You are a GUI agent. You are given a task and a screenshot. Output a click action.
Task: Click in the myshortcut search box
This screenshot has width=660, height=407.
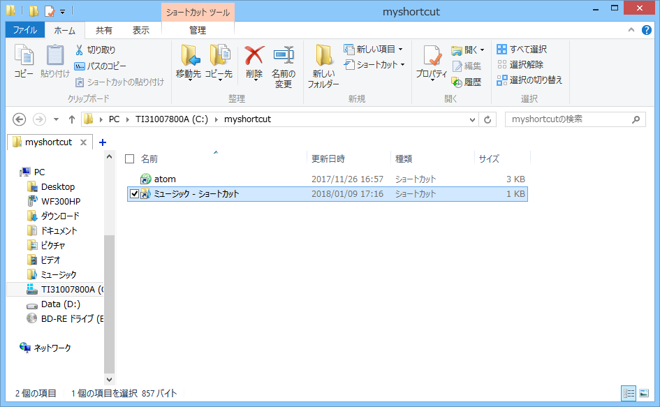tap(575, 119)
